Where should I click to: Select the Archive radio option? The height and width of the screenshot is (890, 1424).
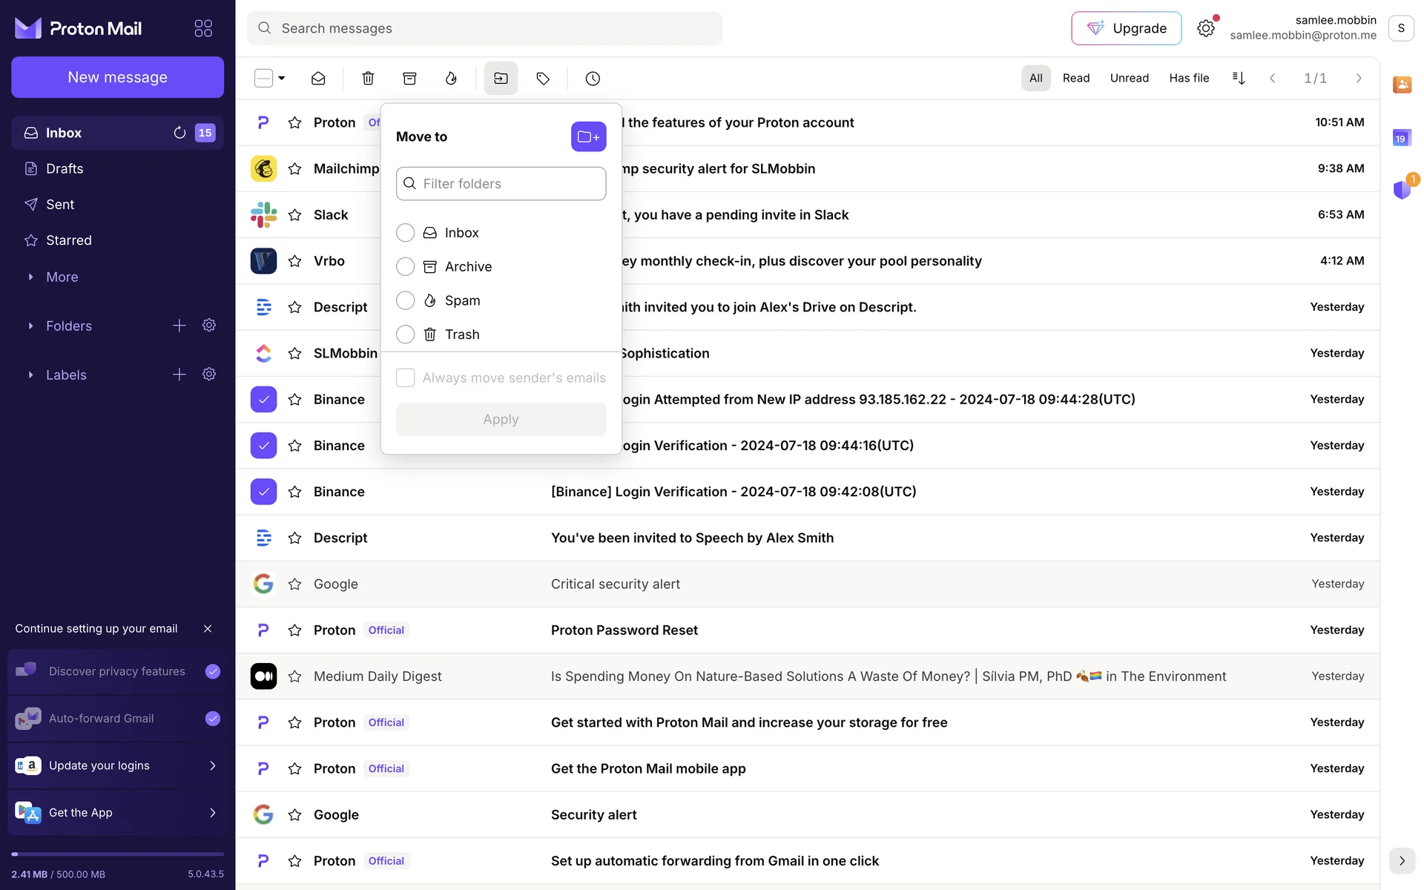405,266
